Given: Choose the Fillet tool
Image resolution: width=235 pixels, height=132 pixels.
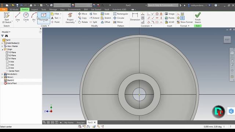Looking at the screenshot, I should (x=55, y=14).
